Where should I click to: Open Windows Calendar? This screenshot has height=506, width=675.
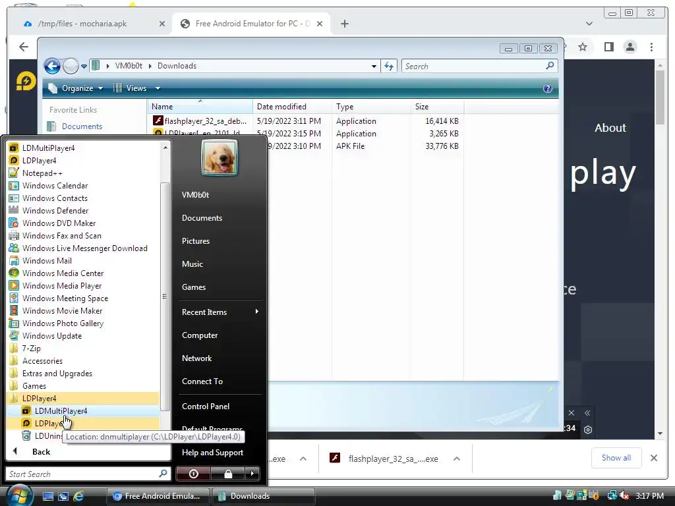[x=55, y=185]
